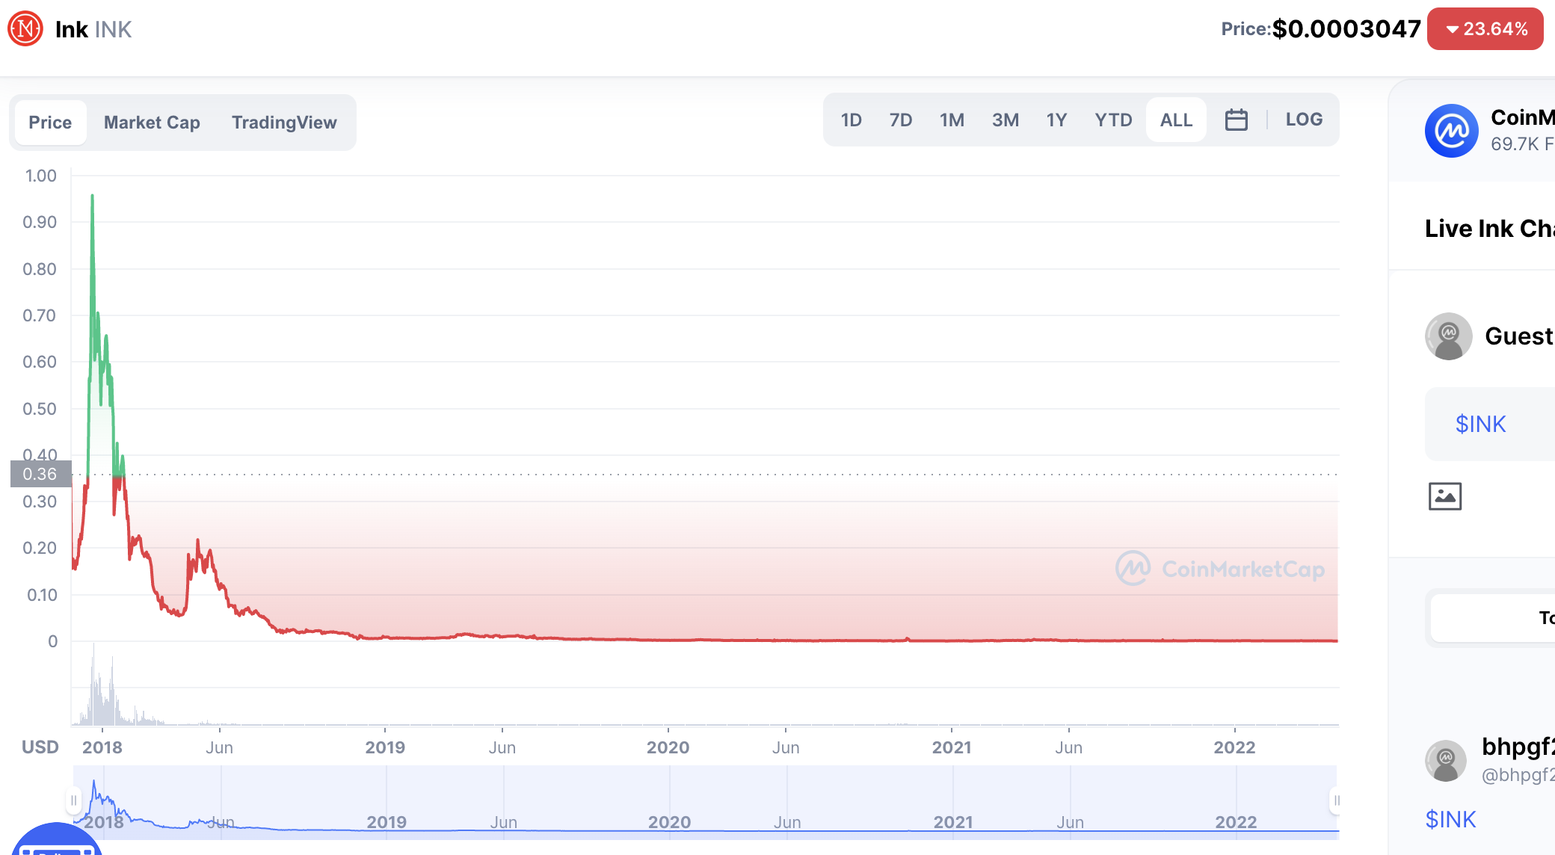Open the calendar date range picker

pos(1236,120)
